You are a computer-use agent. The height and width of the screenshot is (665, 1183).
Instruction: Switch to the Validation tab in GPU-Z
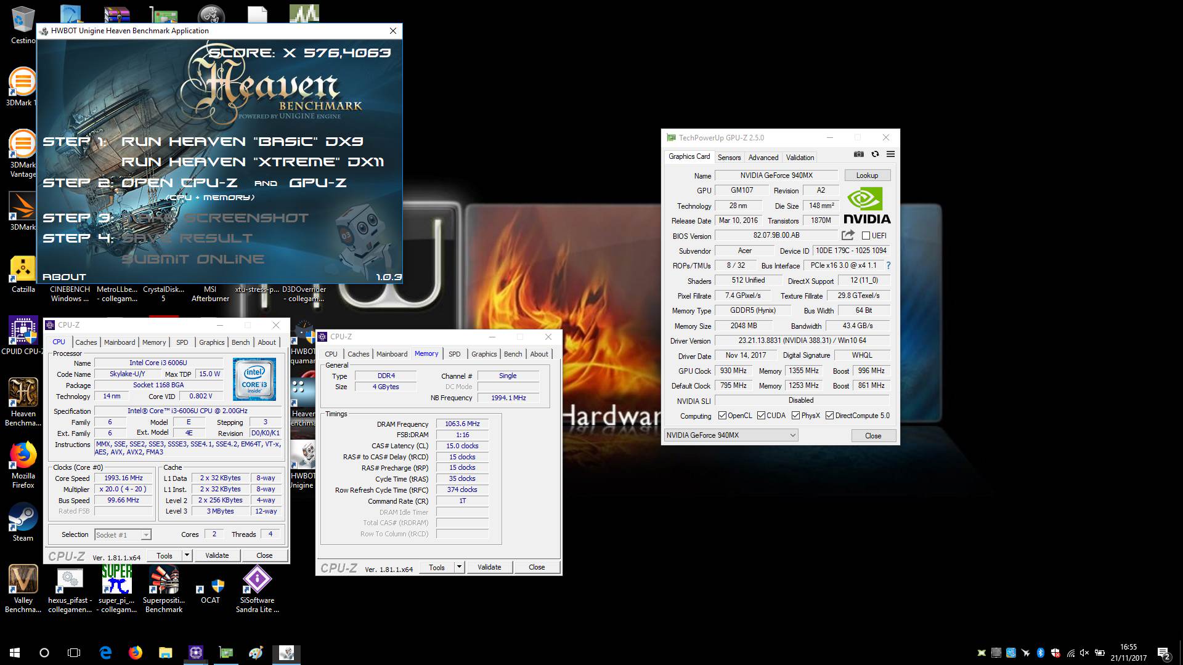click(x=800, y=158)
